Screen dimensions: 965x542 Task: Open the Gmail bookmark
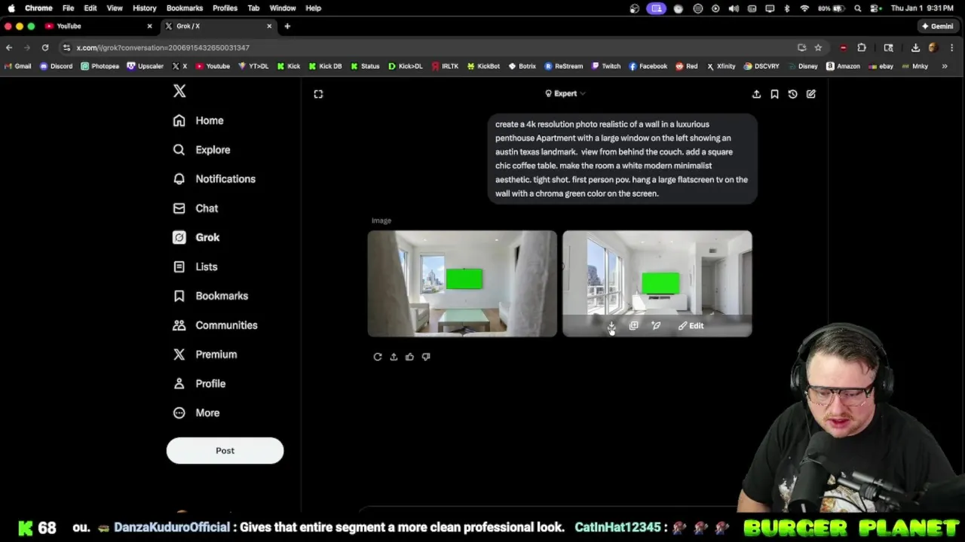(17, 66)
